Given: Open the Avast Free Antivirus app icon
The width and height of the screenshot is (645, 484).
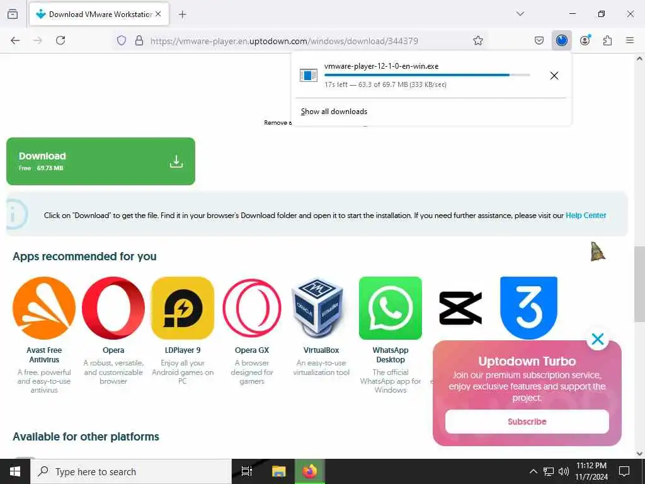Looking at the screenshot, I should pos(44,308).
